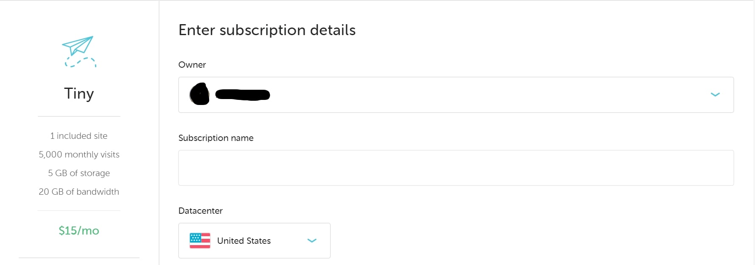The width and height of the screenshot is (755, 265).
Task: Expand the Owner dropdown chevron
Action: click(x=715, y=94)
